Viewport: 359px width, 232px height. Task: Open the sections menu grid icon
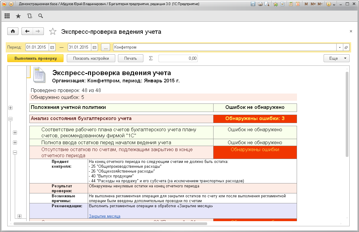coord(7,16)
